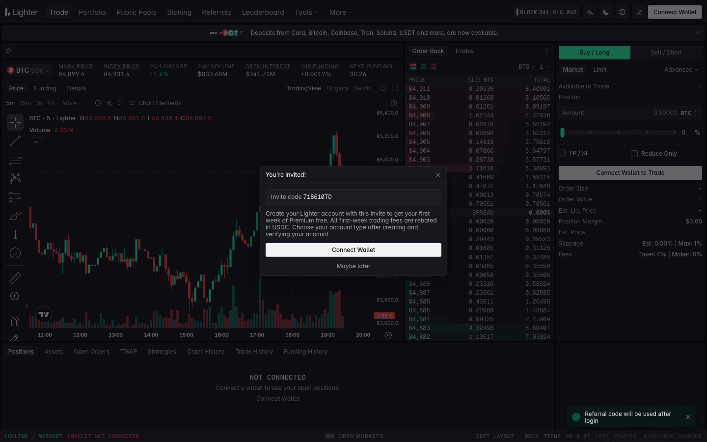This screenshot has width=707, height=442.
Task: Open the Funding chart tab
Action: 45,88
